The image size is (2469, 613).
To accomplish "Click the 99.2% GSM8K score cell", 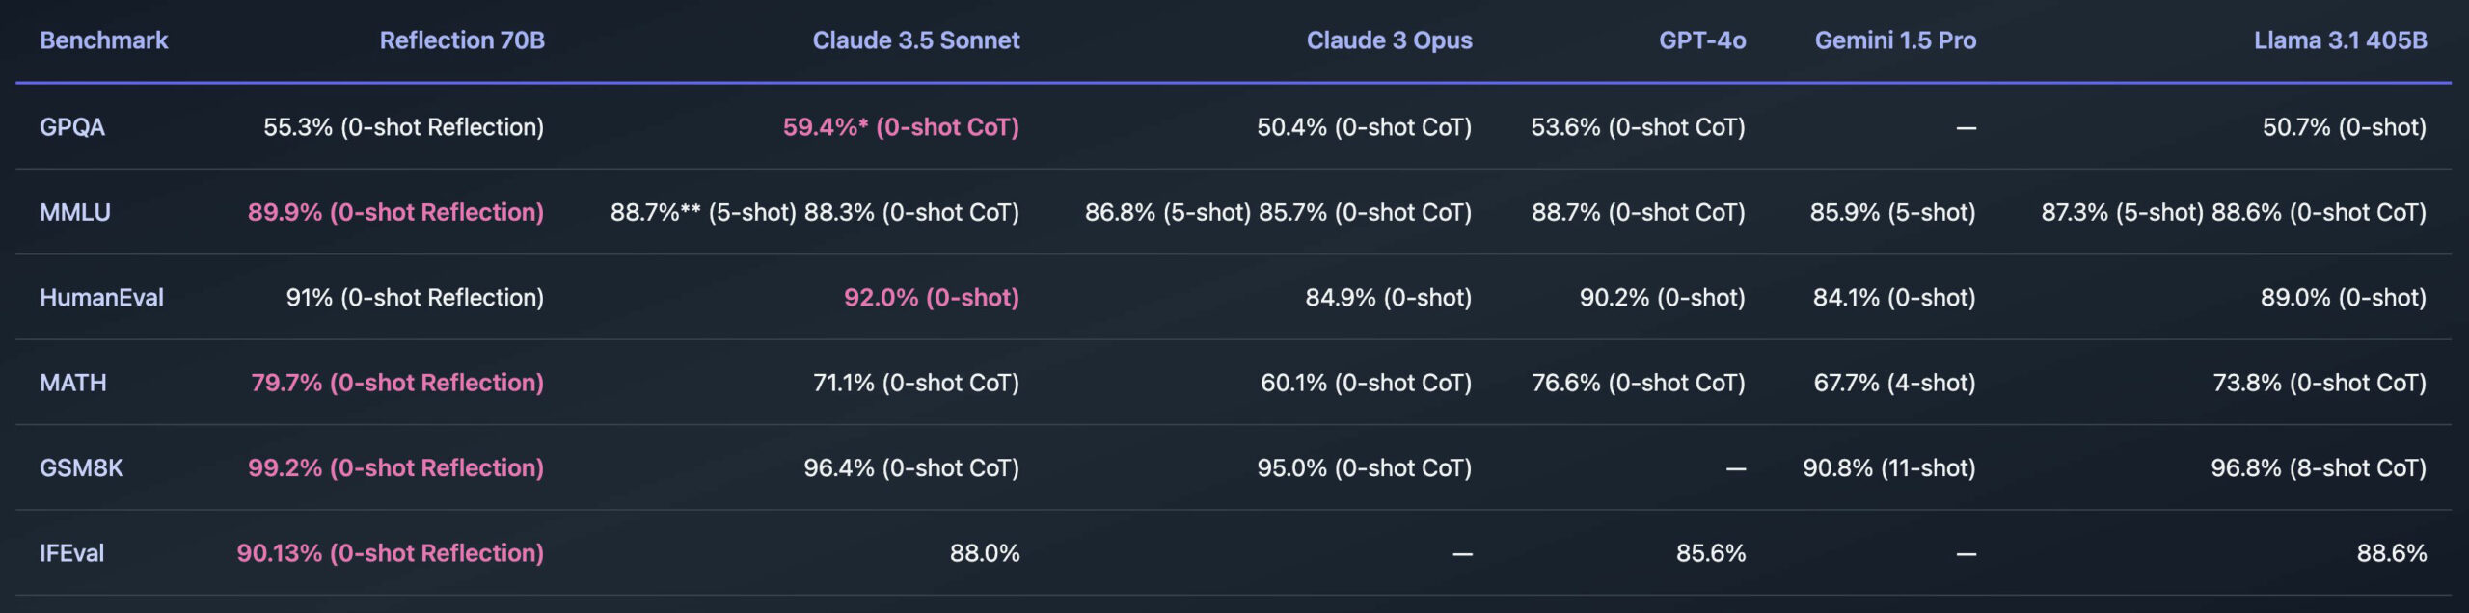I will pos(395,468).
